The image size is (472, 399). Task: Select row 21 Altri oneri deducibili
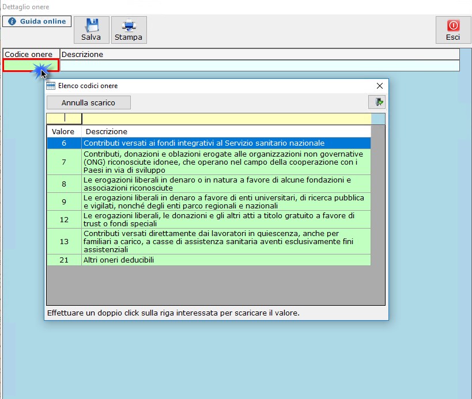pos(209,260)
